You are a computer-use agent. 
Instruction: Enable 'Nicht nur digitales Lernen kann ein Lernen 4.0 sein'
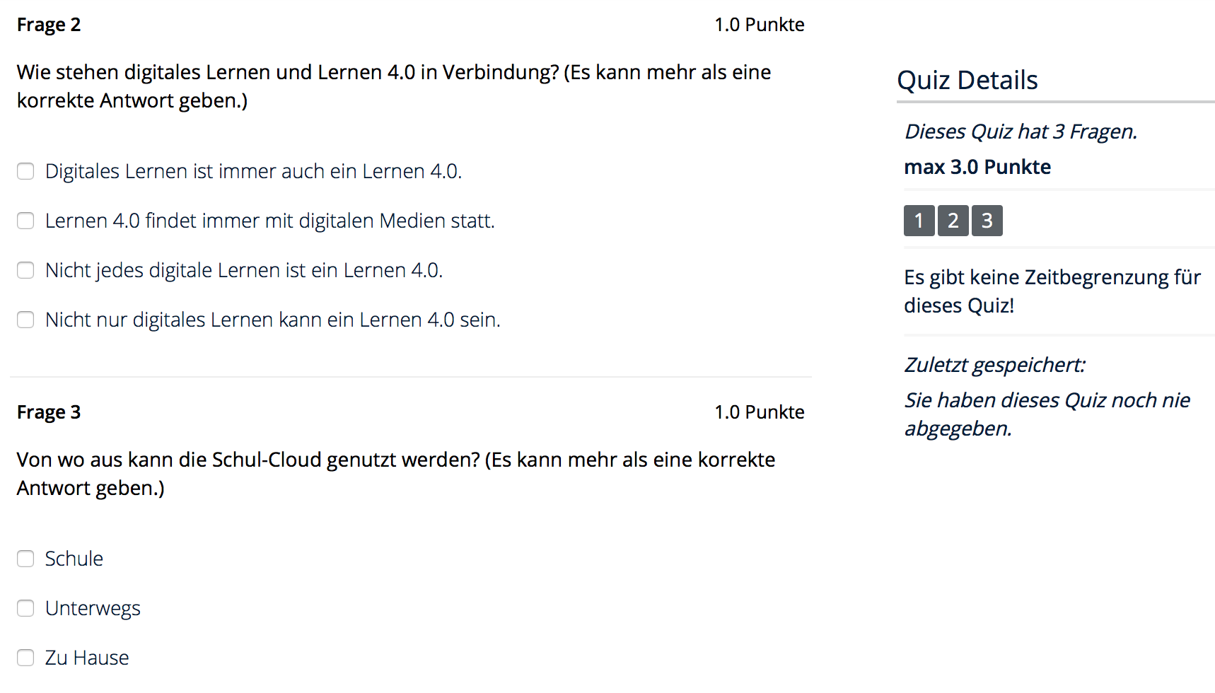pos(25,320)
